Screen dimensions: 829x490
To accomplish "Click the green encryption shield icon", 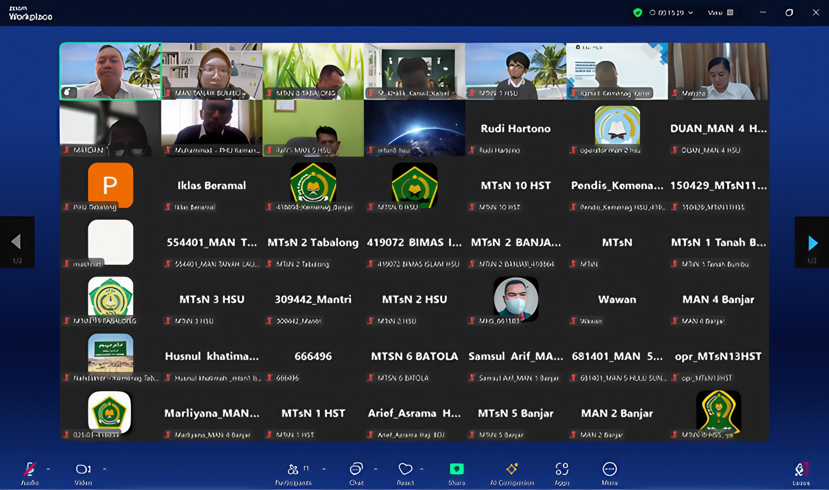I will tap(637, 13).
